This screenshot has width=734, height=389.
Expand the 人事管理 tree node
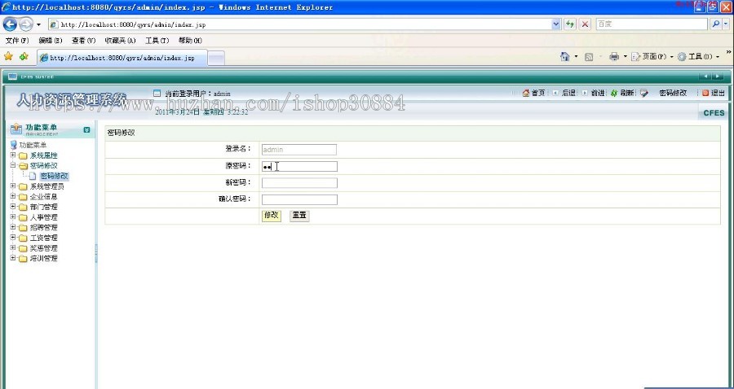pos(13,216)
